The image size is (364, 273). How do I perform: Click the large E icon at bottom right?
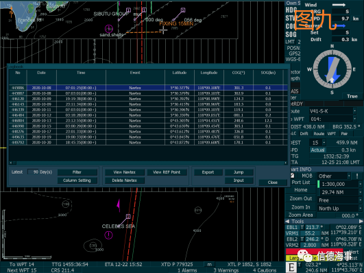[291, 268]
